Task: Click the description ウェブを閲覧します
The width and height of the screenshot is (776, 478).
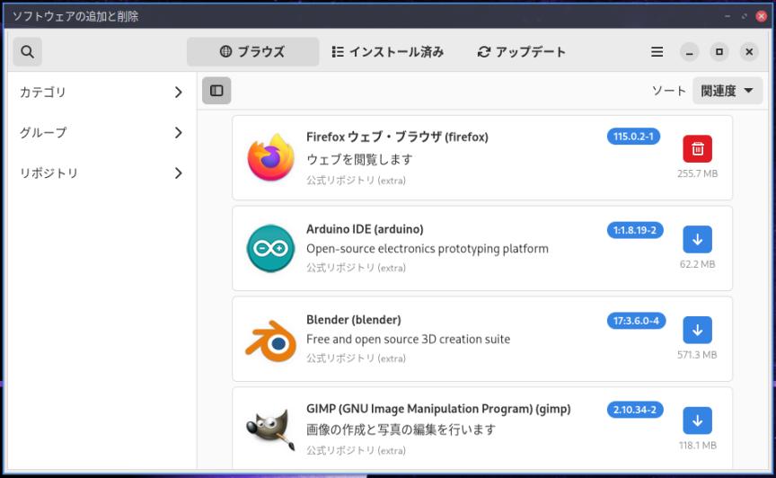Action: coord(359,160)
